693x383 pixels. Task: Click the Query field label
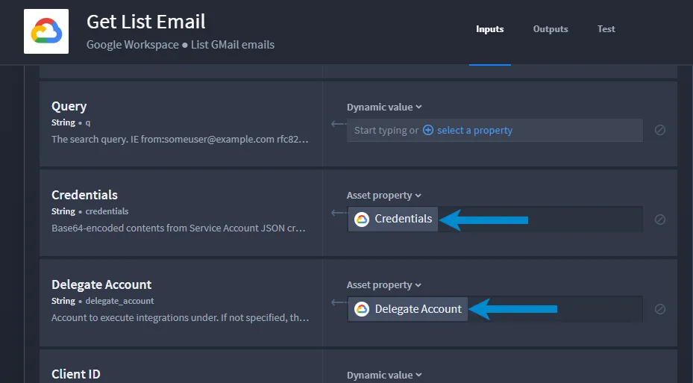69,107
